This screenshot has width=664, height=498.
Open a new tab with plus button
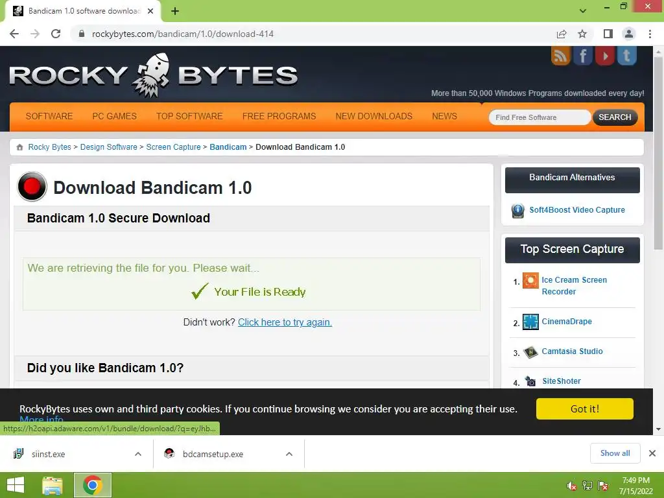(175, 11)
